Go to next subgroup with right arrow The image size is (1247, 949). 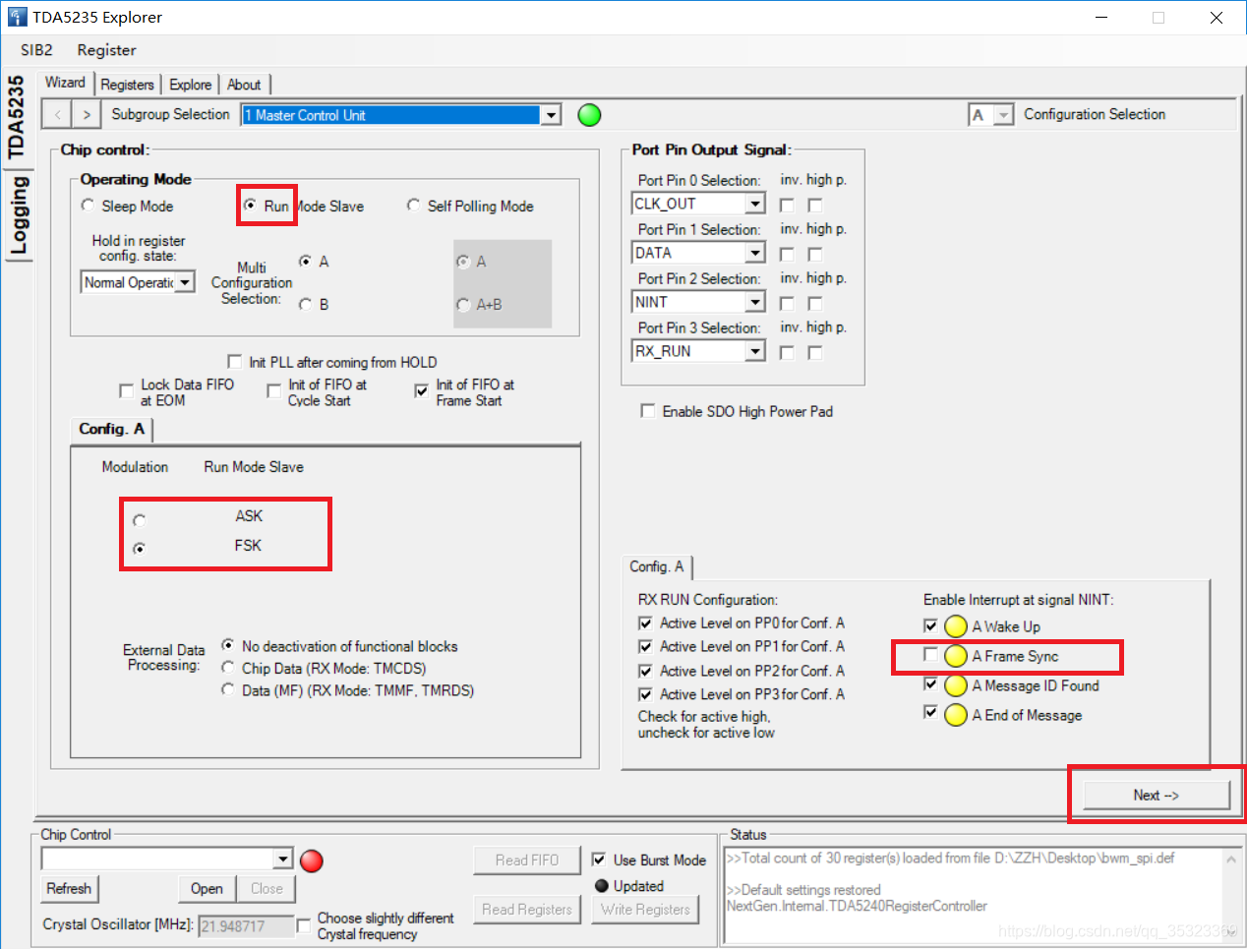coord(87,115)
